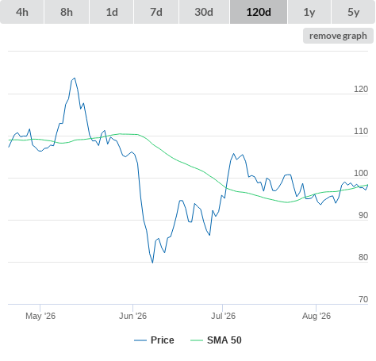Click the price low near 80 in June
This screenshot has height=361, width=376.
[x=152, y=263]
